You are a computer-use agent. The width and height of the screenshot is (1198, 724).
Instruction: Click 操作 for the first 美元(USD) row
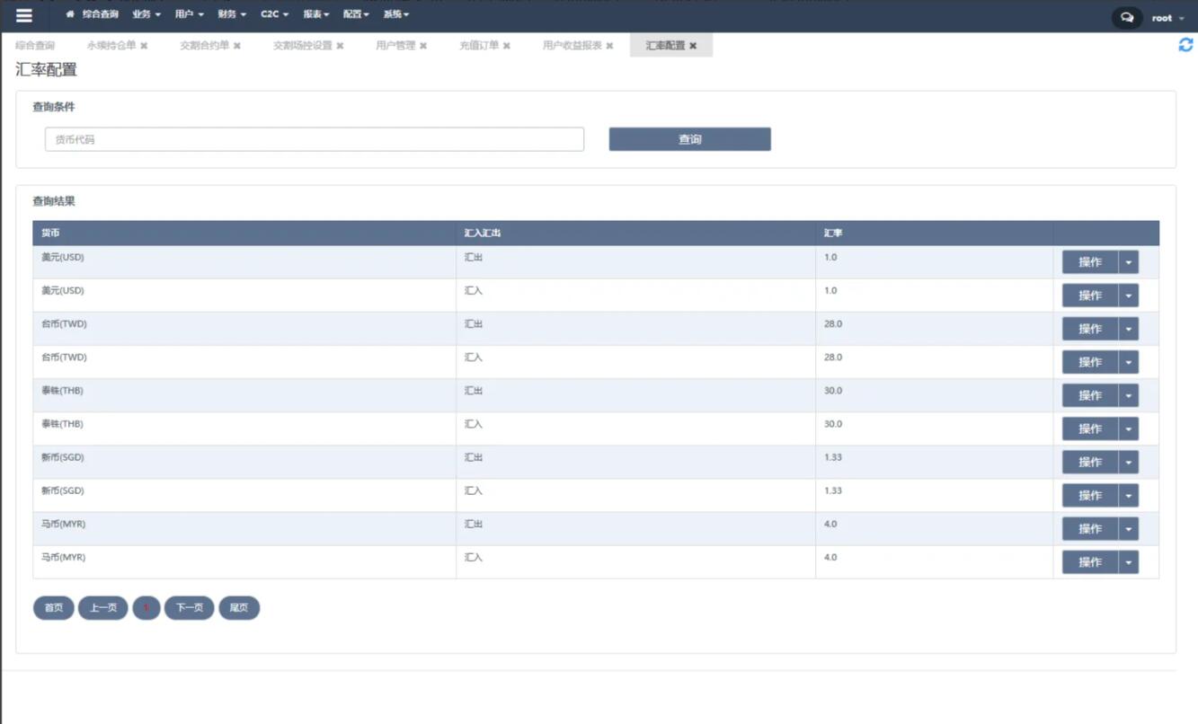click(1089, 262)
